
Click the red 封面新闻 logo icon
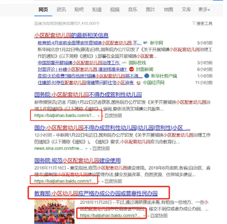[132, 69]
